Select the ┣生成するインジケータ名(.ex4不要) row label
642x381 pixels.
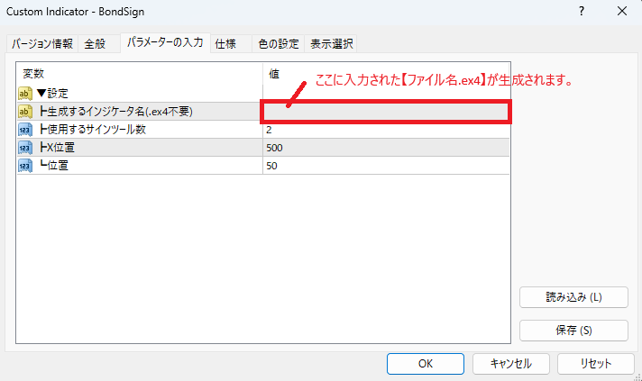(x=116, y=112)
